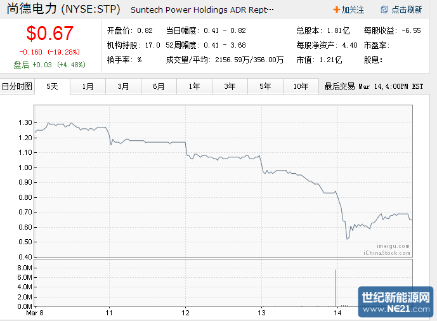
Task: Refresh quotes with 点击刷新 link
Action: click(x=406, y=10)
